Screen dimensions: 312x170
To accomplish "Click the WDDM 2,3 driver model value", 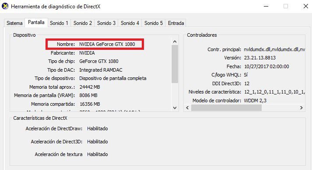I will (255, 101).
